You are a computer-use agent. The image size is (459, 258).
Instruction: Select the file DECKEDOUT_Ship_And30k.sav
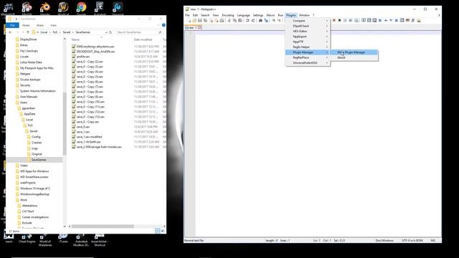(95, 52)
